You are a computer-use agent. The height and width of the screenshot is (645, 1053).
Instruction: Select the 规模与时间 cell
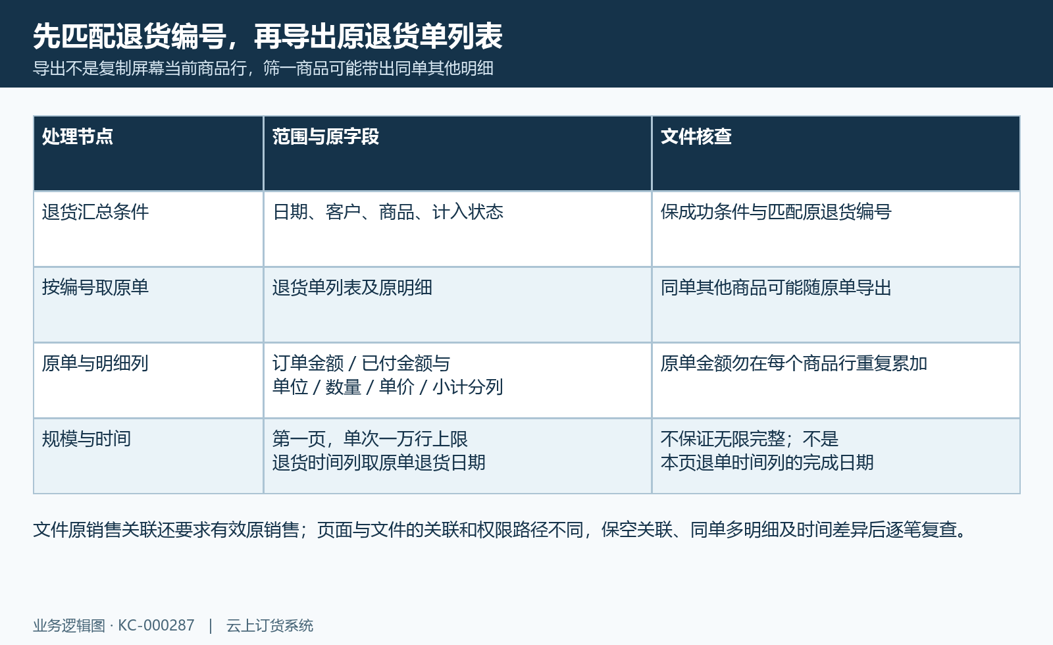pyautogui.click(x=148, y=456)
